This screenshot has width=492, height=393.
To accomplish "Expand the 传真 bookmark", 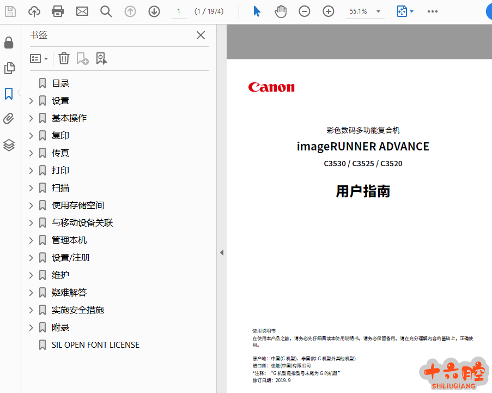I will 31,153.
